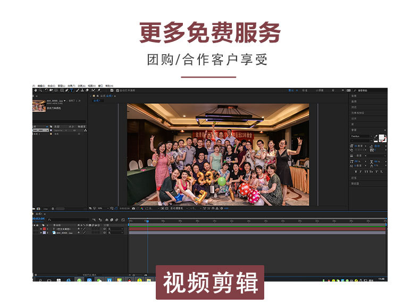Expand the DSC_6068.jpg layer properties triangle

(x=41, y=232)
